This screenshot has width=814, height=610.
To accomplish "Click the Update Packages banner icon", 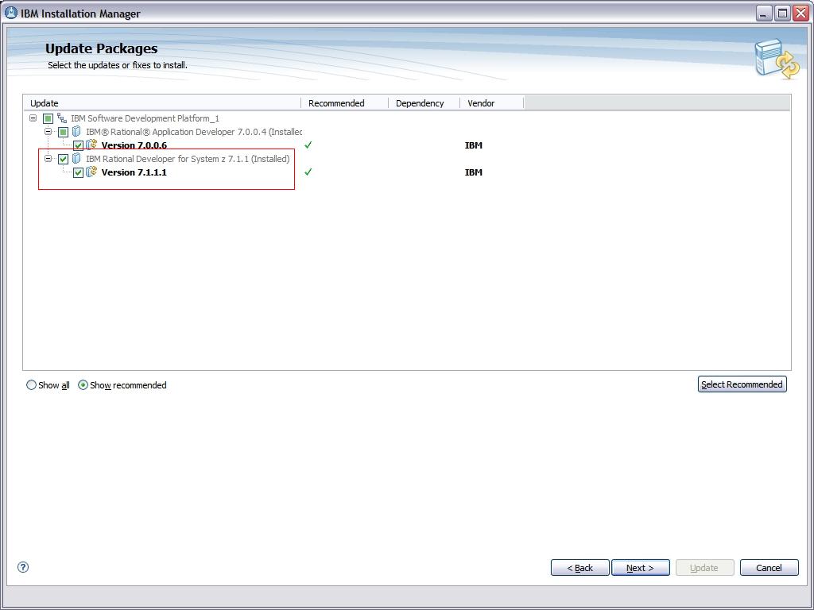I will click(x=777, y=58).
